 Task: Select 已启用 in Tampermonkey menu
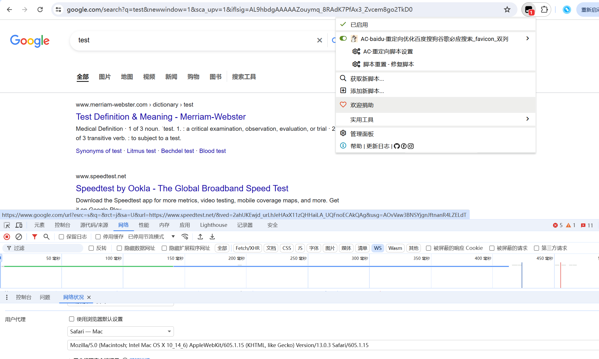point(436,25)
